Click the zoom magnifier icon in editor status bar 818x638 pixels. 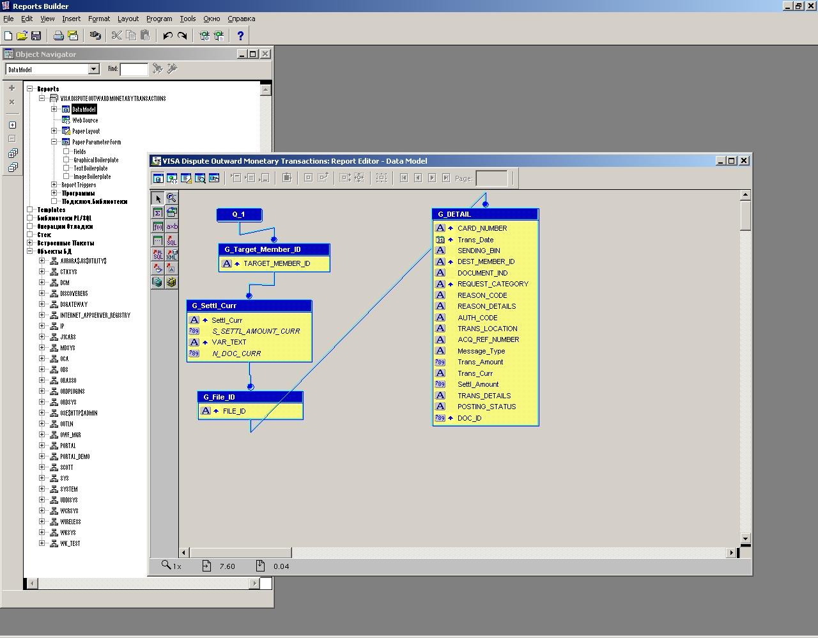tap(166, 565)
